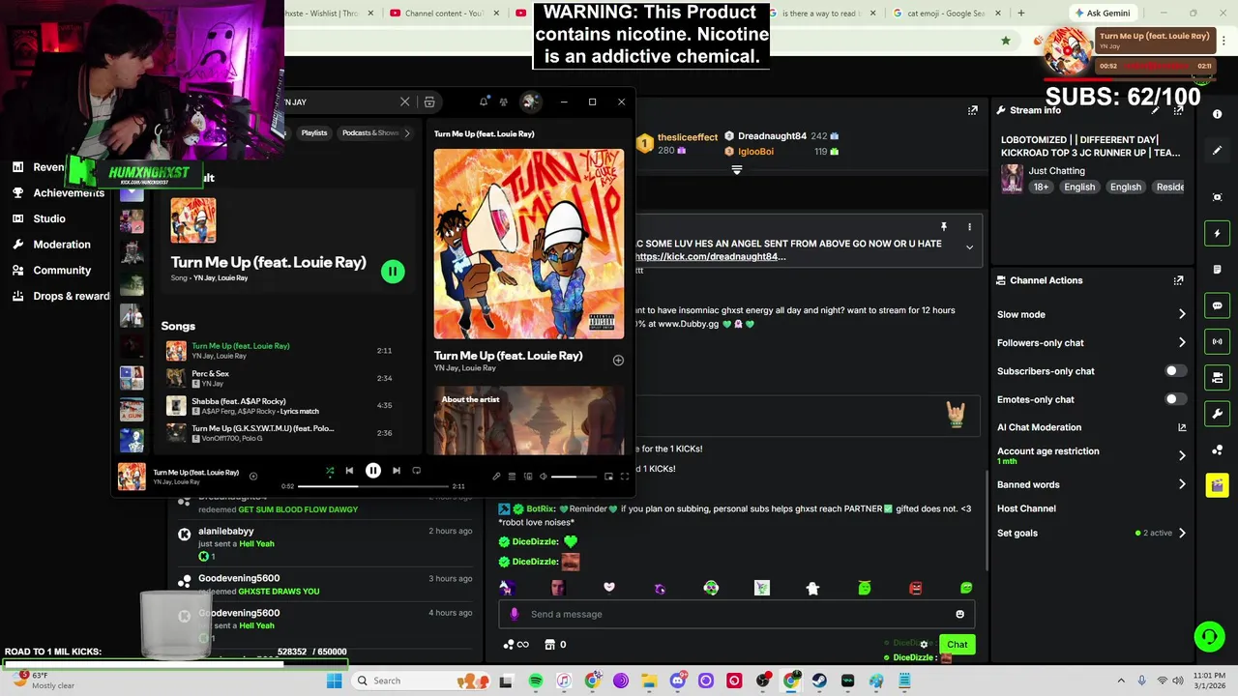Pop out the Stream info panel
This screenshot has width=1238, height=696.
click(x=1178, y=110)
